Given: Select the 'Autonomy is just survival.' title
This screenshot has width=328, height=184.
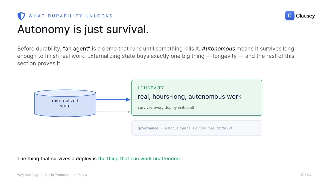Looking at the screenshot, I should (x=83, y=29).
